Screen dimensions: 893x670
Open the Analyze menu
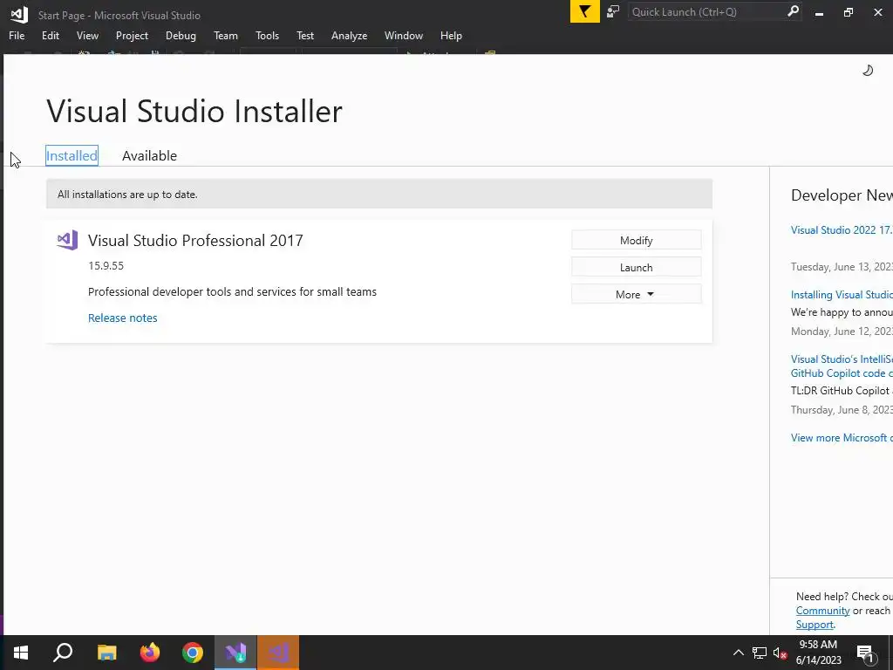(349, 35)
